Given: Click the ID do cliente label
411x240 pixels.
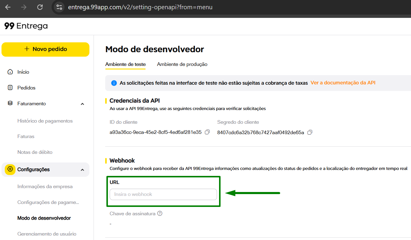Looking at the screenshot, I should pyautogui.click(x=123, y=122).
